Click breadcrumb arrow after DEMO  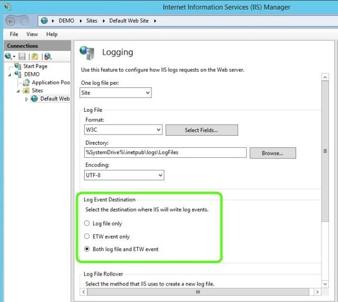(81, 21)
